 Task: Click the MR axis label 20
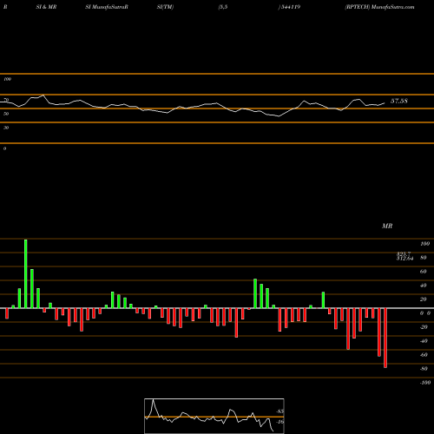pyautogui.click(x=424, y=299)
